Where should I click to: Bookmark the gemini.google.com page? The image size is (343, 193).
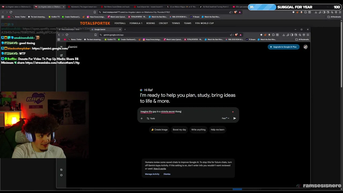click(95, 35)
